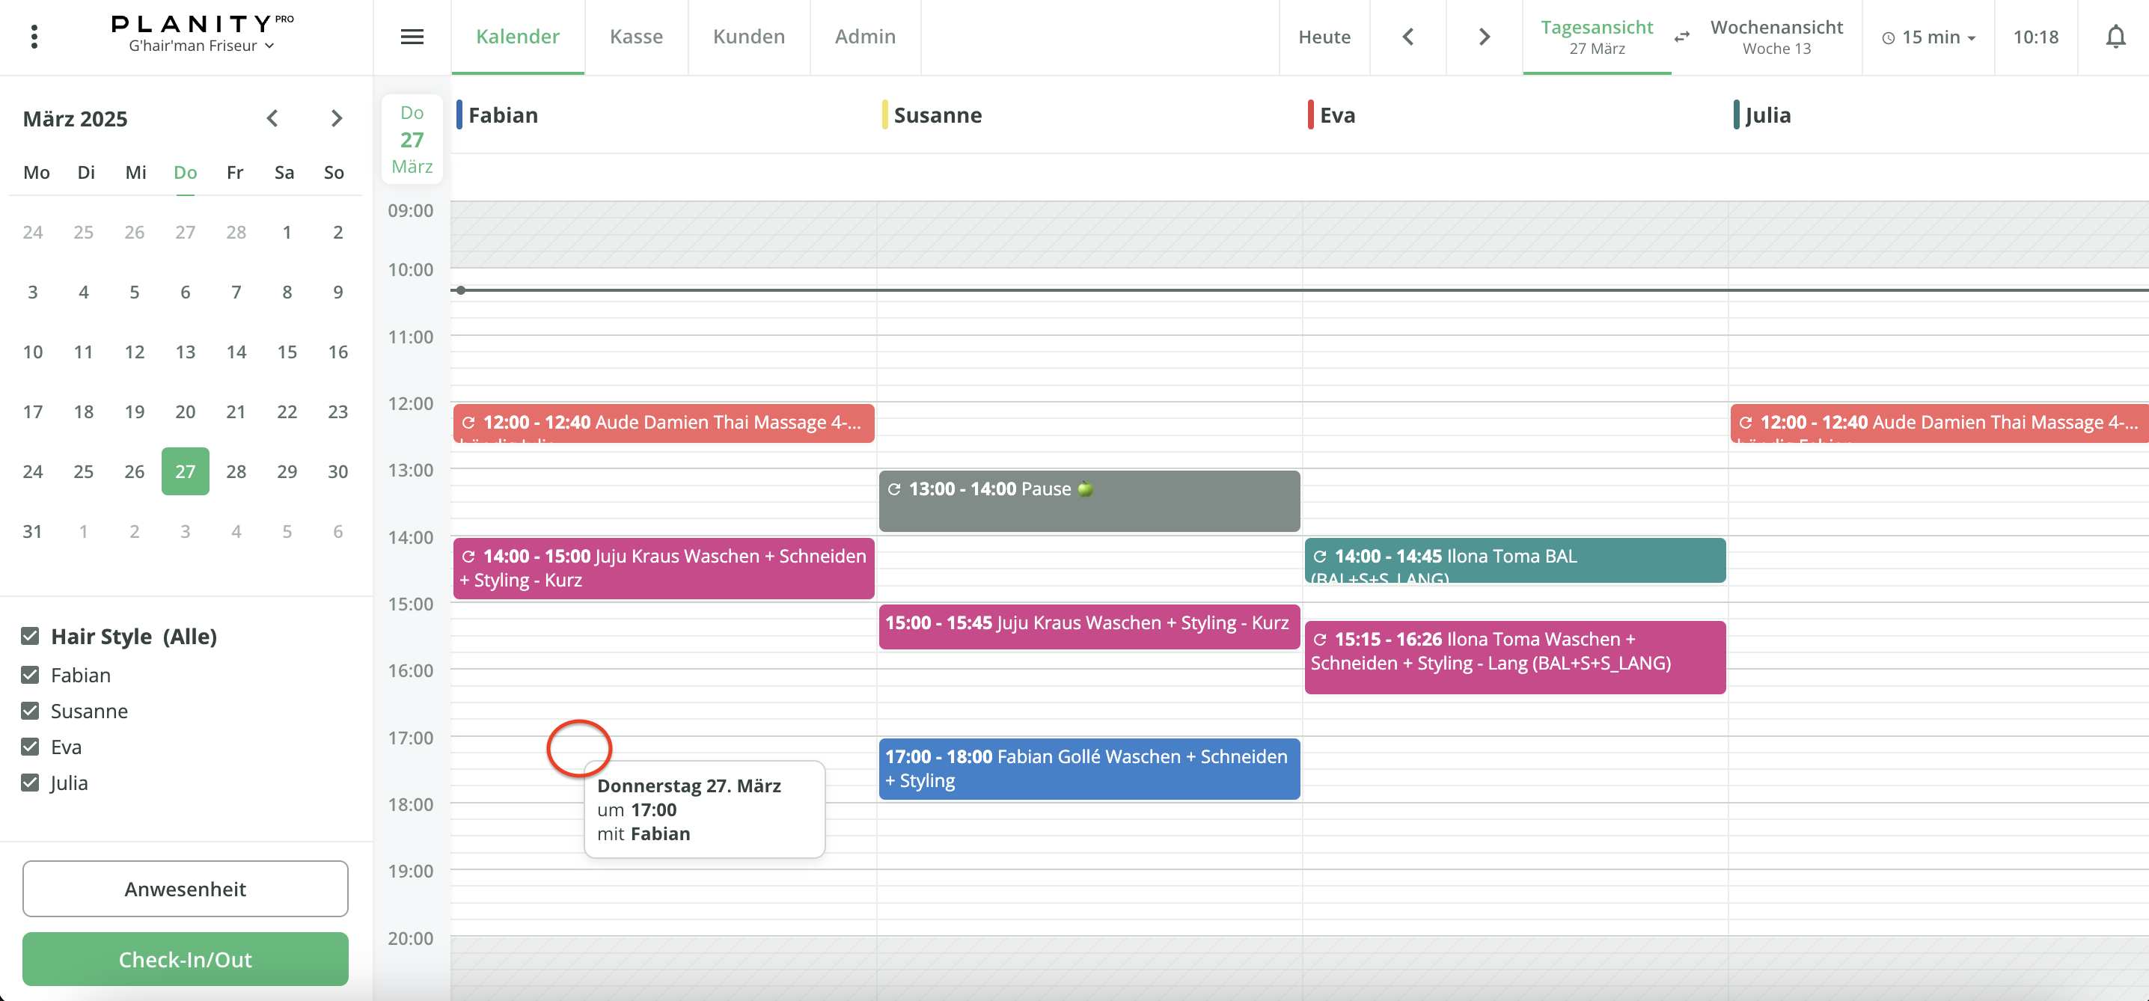Uncheck the Fabian staff checkbox
The height and width of the screenshot is (1001, 2149).
pyautogui.click(x=30, y=675)
